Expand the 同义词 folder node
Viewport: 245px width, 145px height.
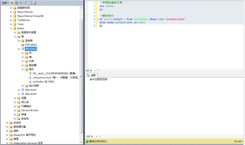coord(15,102)
